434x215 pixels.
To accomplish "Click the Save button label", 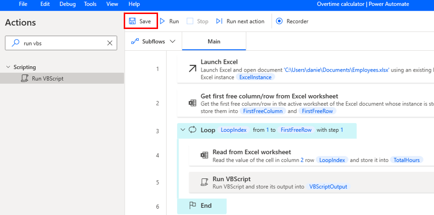I will click(145, 21).
